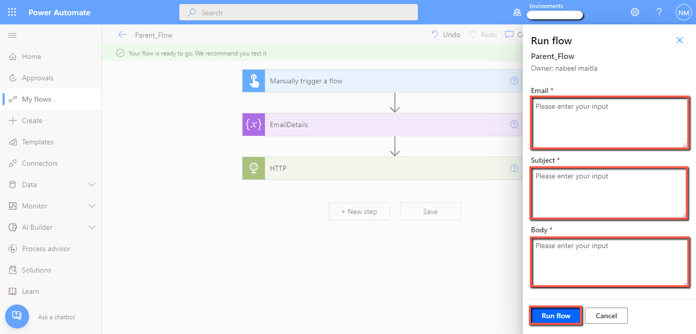Click the Templates icon in sidebar

13,142
